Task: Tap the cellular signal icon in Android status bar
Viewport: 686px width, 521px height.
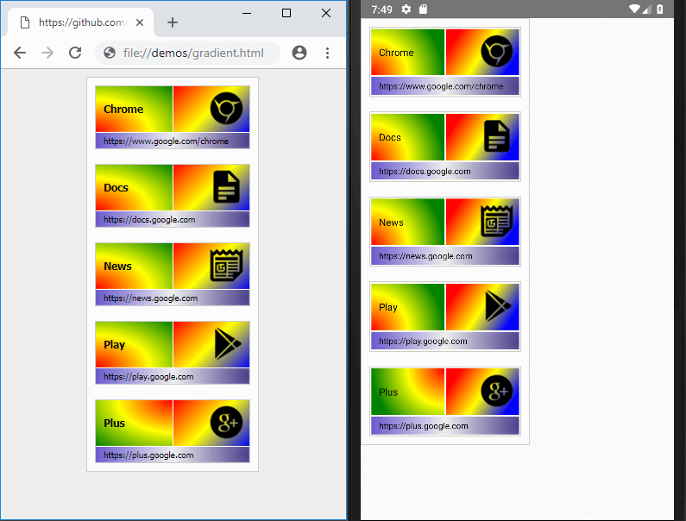Action: (647, 9)
